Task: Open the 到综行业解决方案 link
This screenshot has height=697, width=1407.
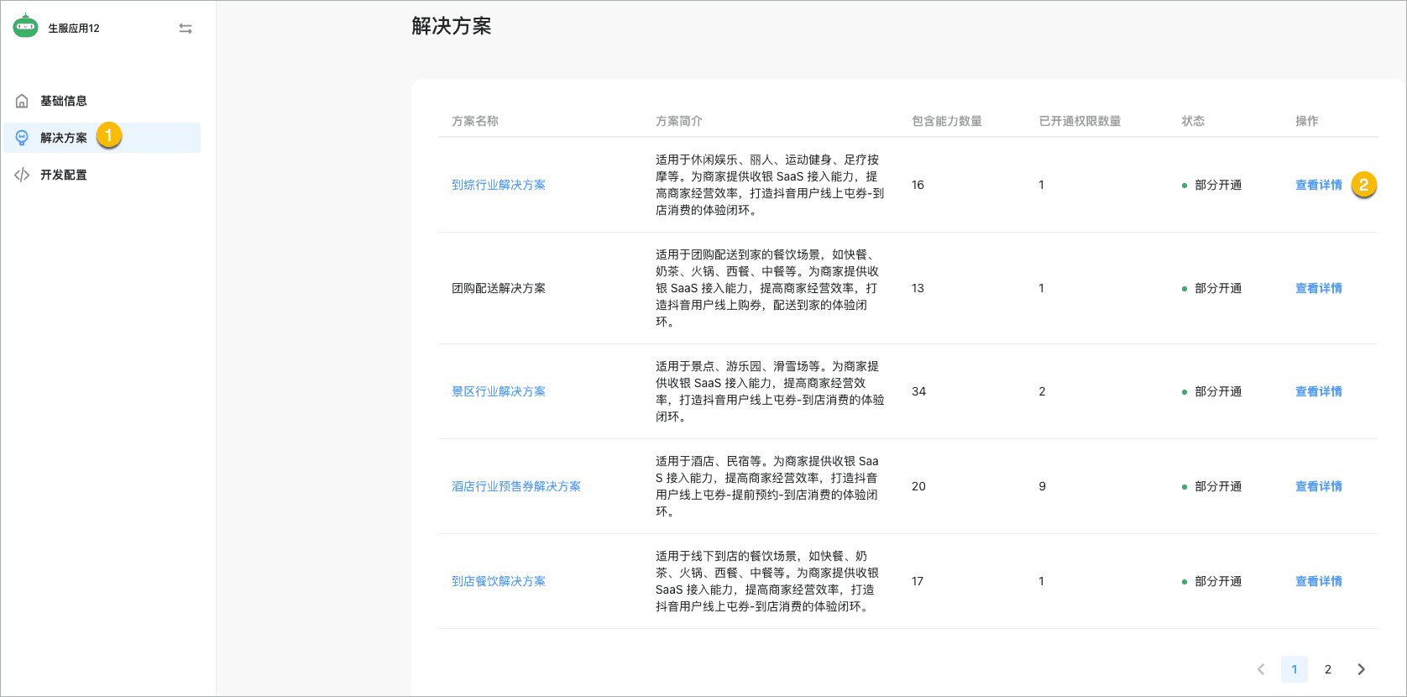Action: tap(499, 185)
